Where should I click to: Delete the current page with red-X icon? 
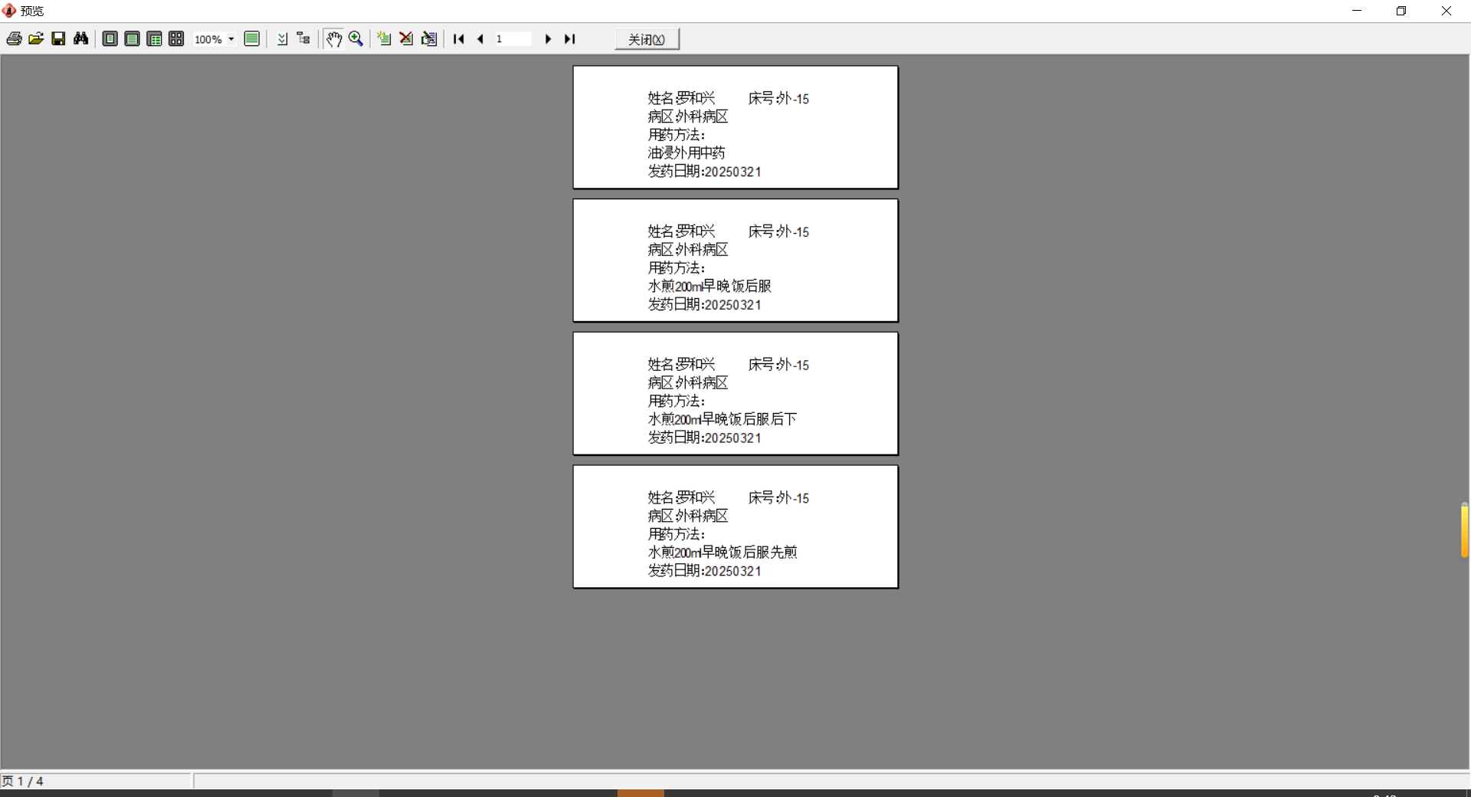pyautogui.click(x=407, y=39)
